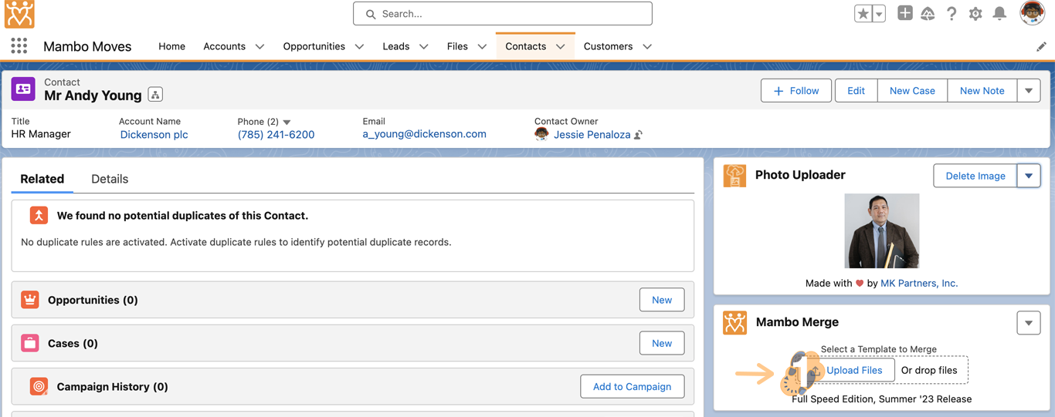Click the view contact hierarchy icon
Viewport: 1055px width, 417px height.
click(155, 95)
